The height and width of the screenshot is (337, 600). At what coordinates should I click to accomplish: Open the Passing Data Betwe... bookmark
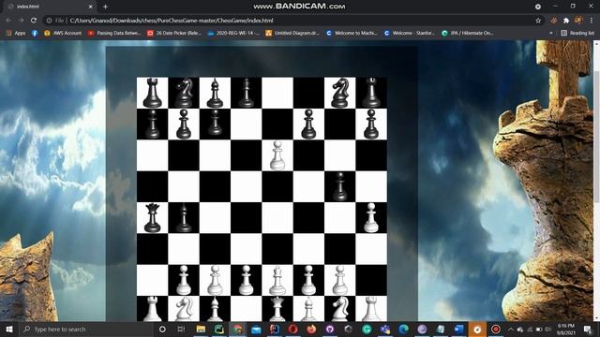(x=114, y=34)
